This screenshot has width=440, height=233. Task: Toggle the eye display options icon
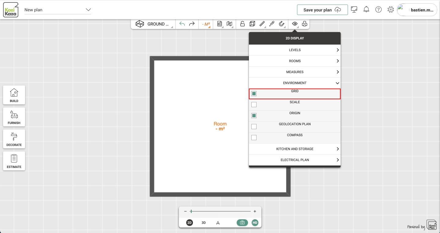pos(295,24)
